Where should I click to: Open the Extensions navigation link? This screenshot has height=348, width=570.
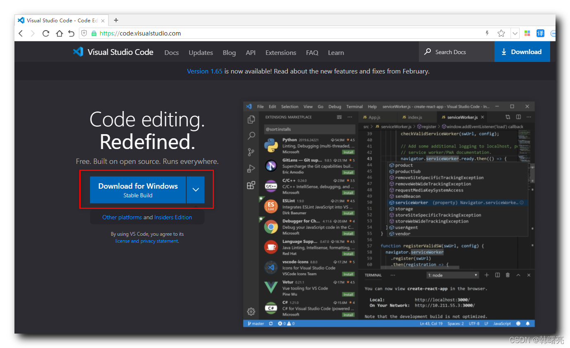tap(281, 53)
